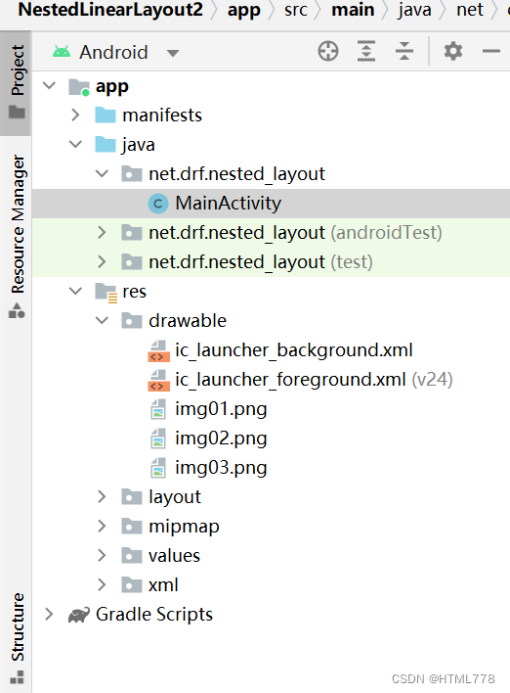Expand the layout folder
This screenshot has width=510, height=693.
(102, 497)
